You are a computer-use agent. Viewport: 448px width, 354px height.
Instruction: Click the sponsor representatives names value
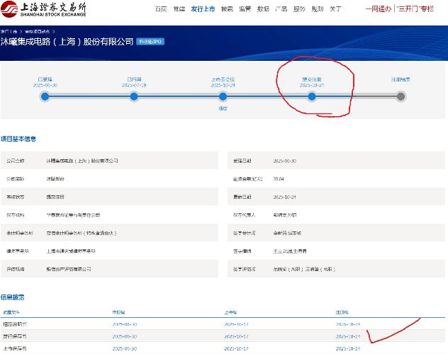(285, 215)
